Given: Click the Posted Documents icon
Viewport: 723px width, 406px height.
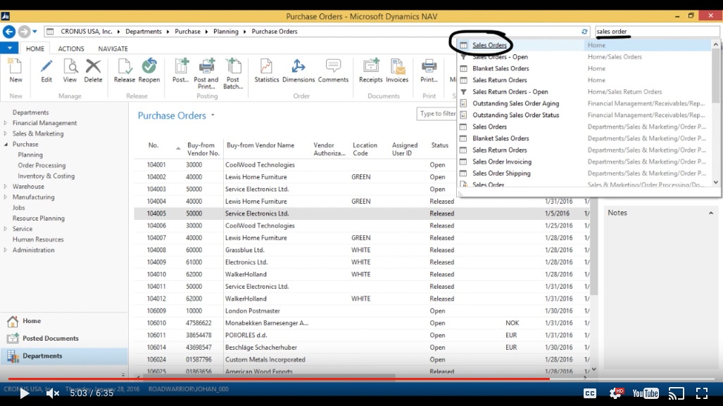Looking at the screenshot, I should 13,339.
